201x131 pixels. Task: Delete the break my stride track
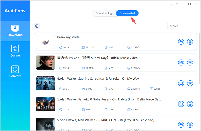(x=190, y=42)
